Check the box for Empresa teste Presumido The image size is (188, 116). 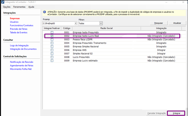click(x=52, y=33)
